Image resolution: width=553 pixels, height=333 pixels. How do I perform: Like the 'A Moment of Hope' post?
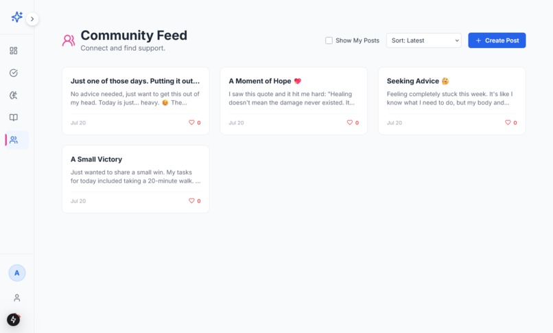[x=353, y=122]
